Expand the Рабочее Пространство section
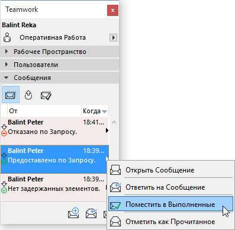The height and width of the screenshot is (230, 235). [60, 52]
